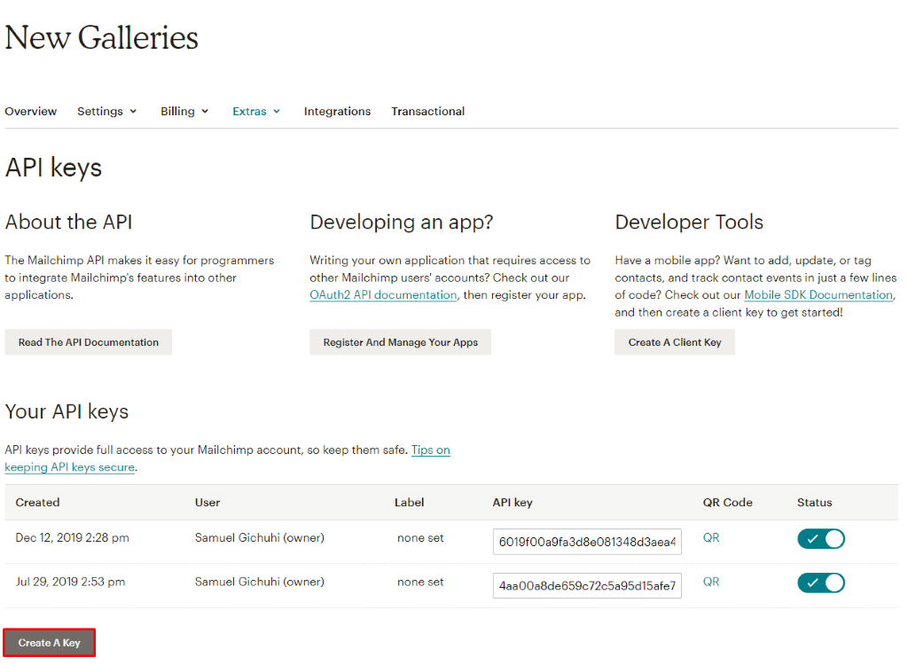Screen dimensions: 908x665
Task: Open QR code for Dec 12, 2019 key
Action: [711, 537]
